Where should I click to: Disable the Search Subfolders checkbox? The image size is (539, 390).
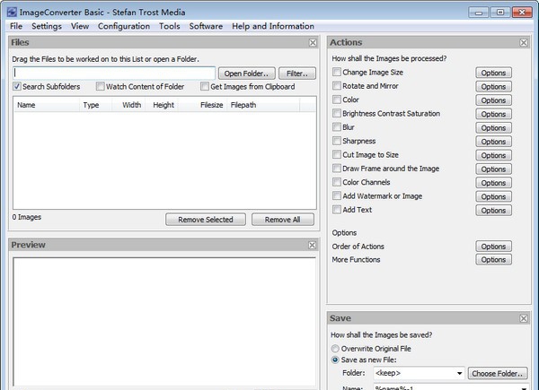pyautogui.click(x=18, y=87)
